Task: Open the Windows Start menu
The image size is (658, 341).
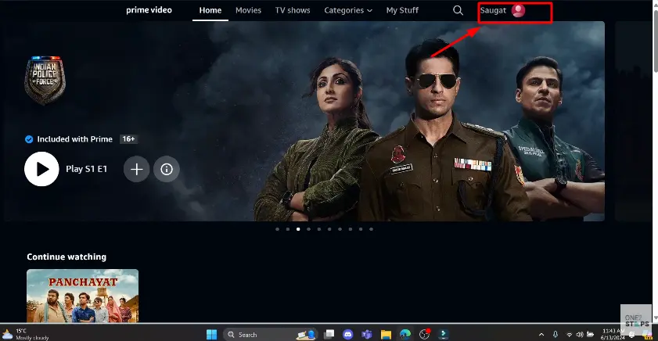Action: point(212,334)
